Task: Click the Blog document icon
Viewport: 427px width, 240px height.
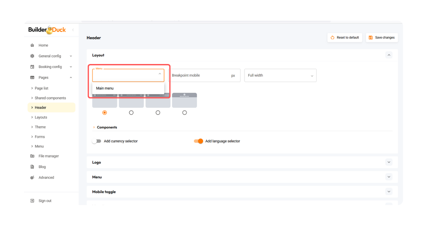Action: [32, 167]
